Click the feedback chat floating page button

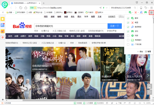click(149, 92)
